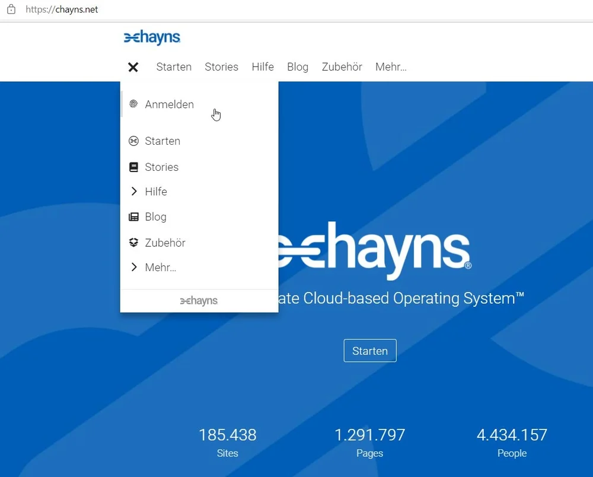
Task: Click the Cloud-based Operating System tagline
Action: coord(401,298)
